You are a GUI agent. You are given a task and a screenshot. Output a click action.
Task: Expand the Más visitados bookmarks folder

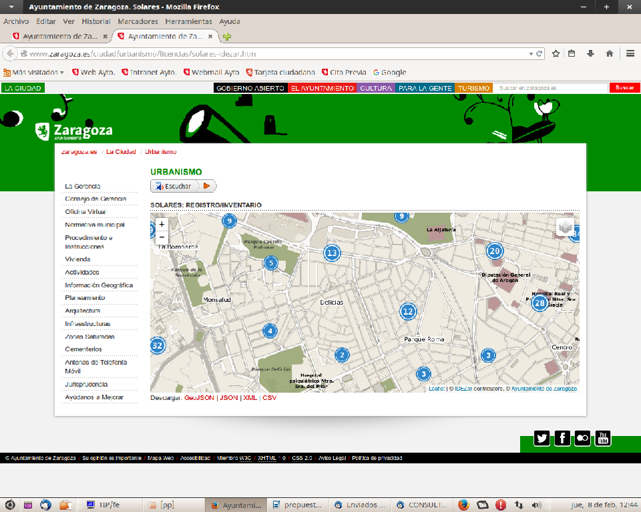coord(33,73)
